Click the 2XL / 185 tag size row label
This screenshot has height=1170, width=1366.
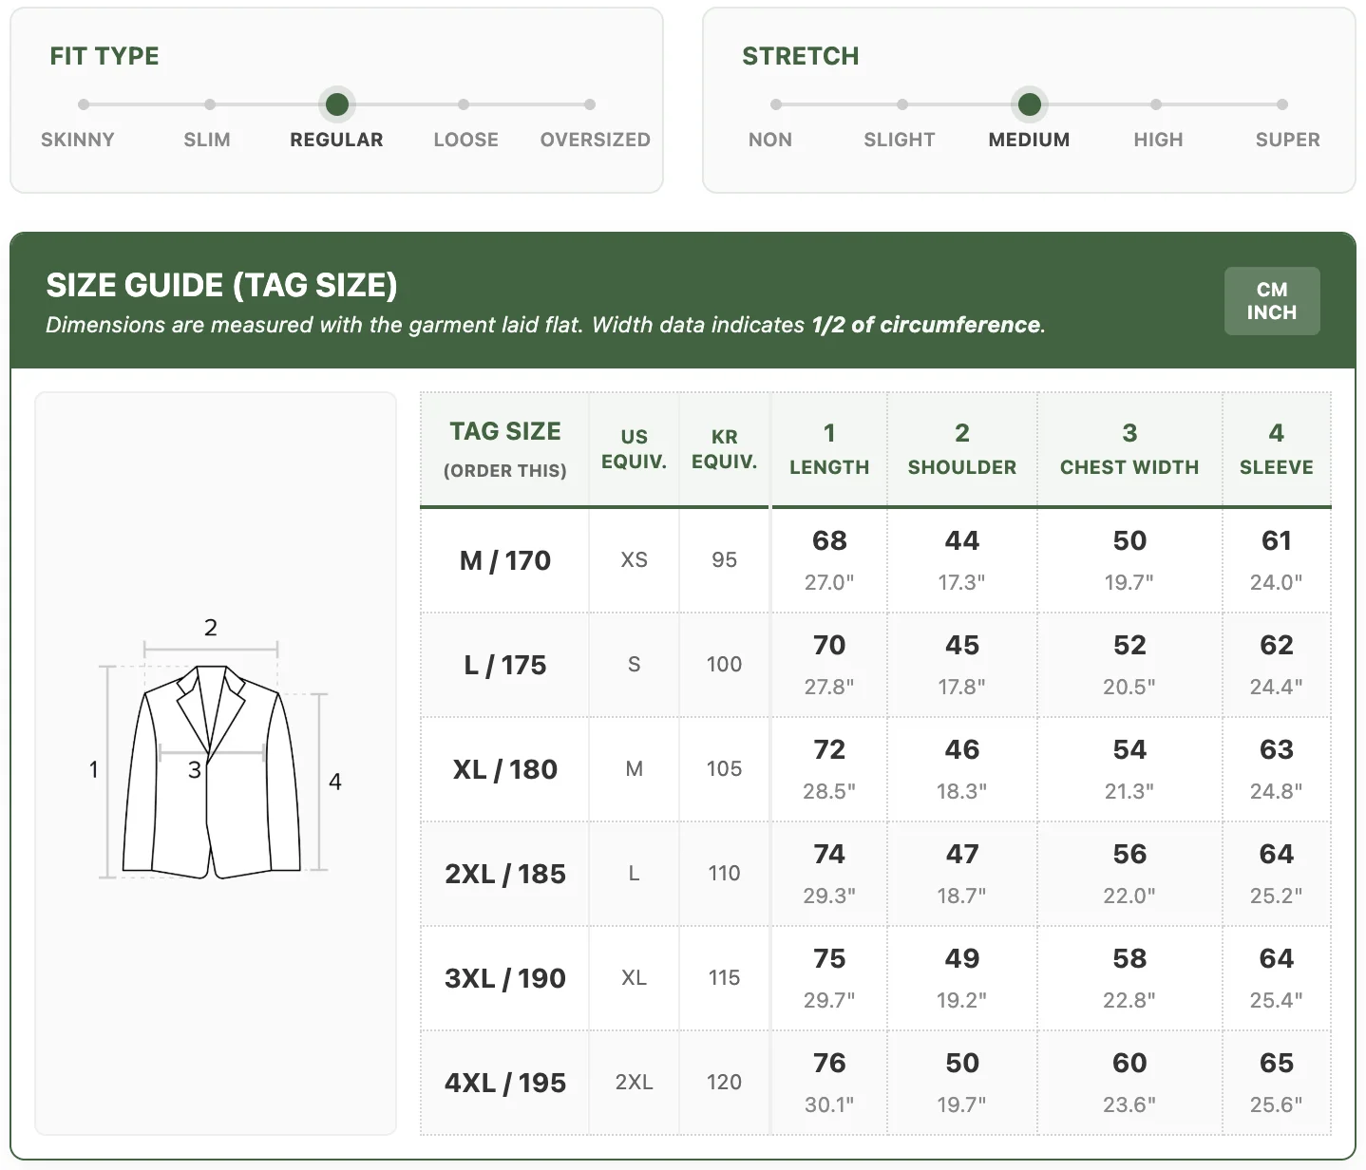[x=505, y=874]
